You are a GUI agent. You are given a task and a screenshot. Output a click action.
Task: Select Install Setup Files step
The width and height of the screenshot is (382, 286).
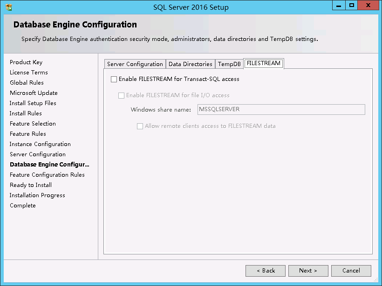pyautogui.click(x=33, y=103)
